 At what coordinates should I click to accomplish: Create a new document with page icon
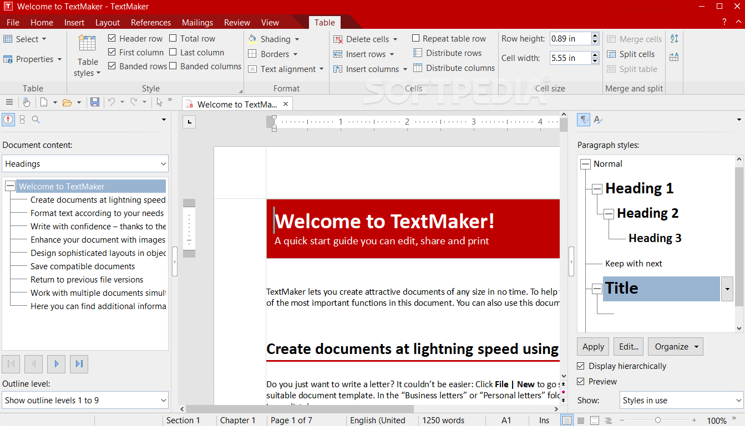point(43,102)
